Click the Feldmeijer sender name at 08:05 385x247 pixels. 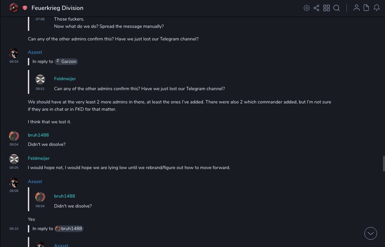(39, 158)
